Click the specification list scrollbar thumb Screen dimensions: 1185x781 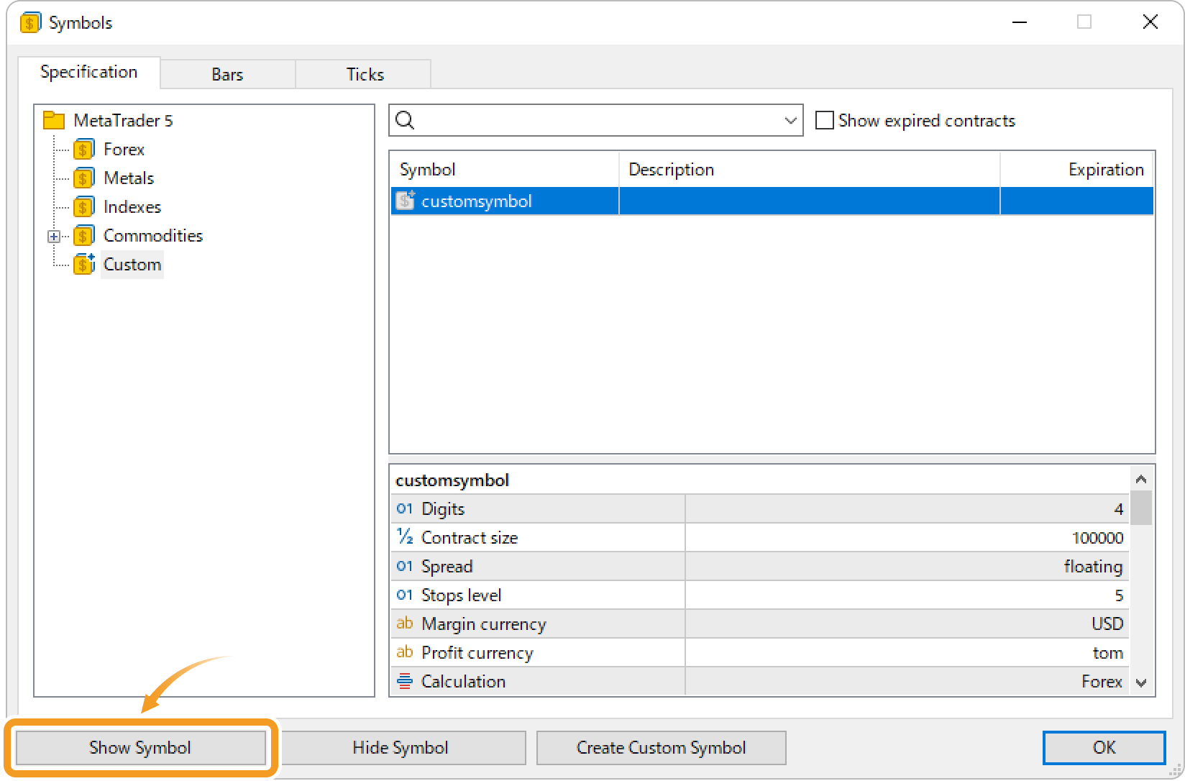(x=1140, y=508)
